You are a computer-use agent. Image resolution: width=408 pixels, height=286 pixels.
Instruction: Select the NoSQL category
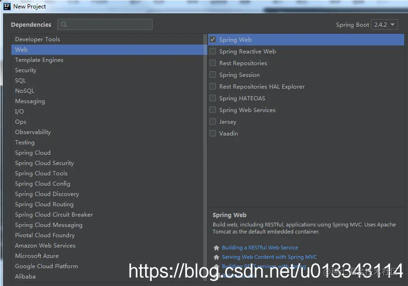pos(108,91)
